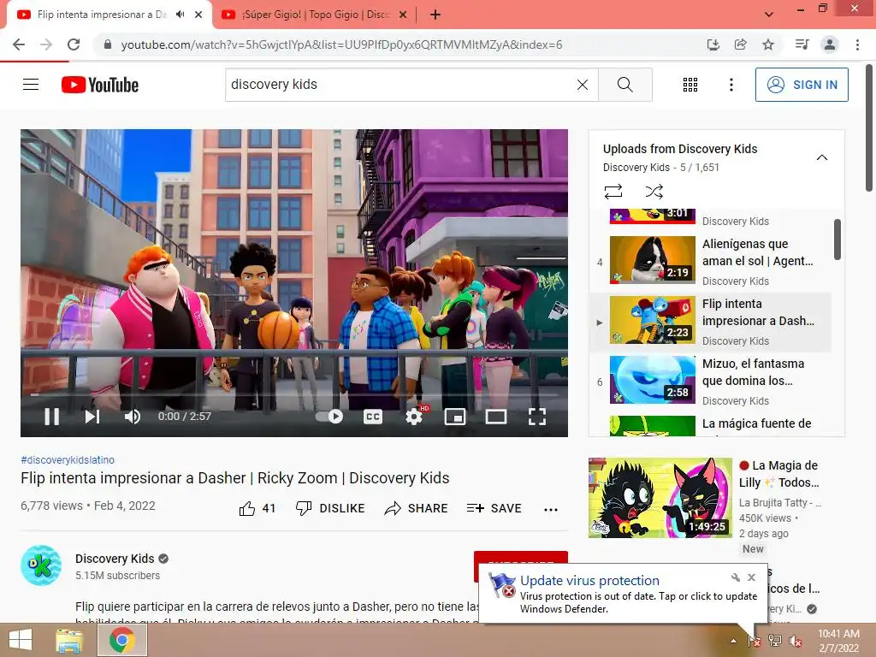Open Chrome media control icon
This screenshot has height=657, width=876.
tap(802, 44)
